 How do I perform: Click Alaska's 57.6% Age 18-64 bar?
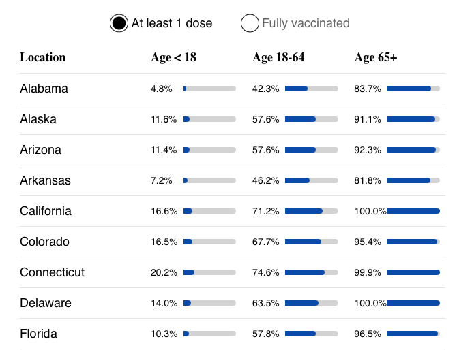click(x=311, y=119)
